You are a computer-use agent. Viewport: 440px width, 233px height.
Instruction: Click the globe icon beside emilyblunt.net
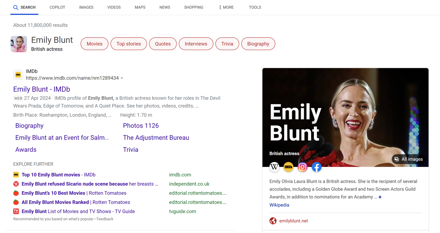coord(273,221)
